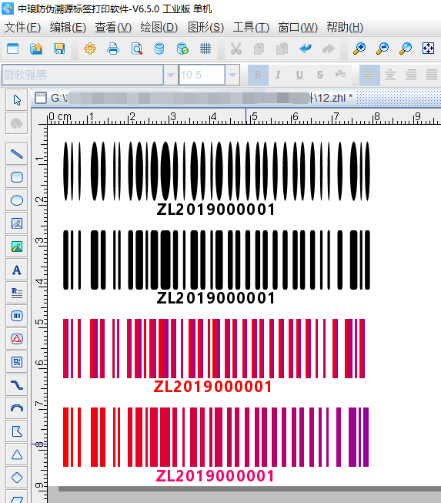Image resolution: width=441 pixels, height=503 pixels.
Task: Toggle Bold formatting
Action: 258,75
